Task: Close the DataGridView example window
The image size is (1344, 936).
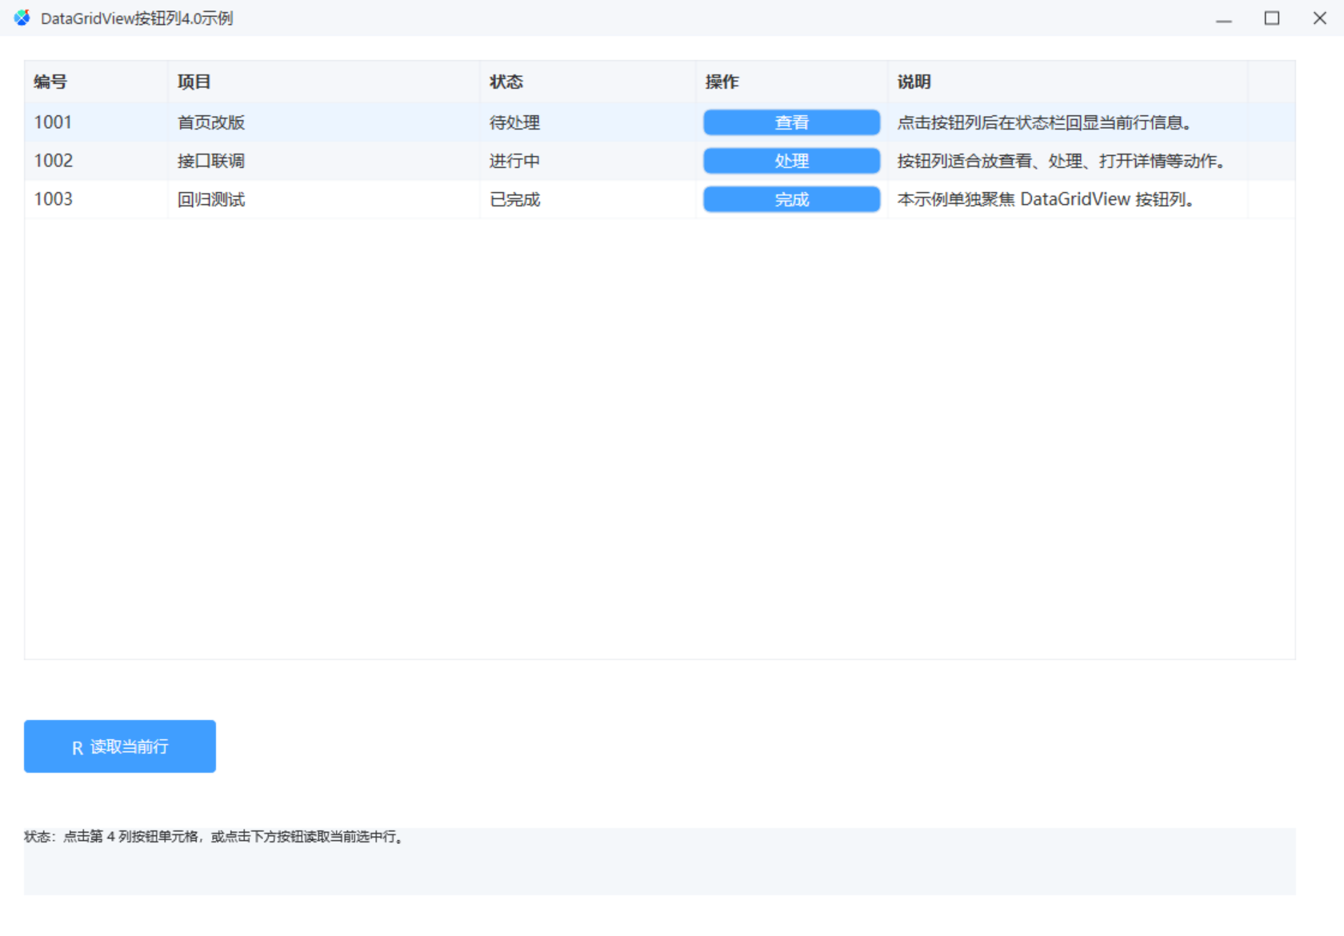Action: (1320, 18)
